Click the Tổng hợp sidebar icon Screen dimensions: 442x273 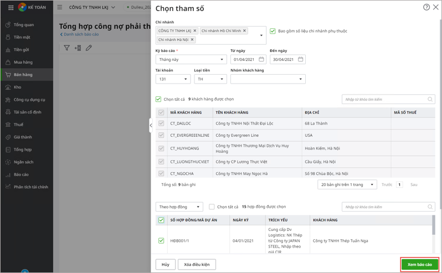tap(8, 150)
